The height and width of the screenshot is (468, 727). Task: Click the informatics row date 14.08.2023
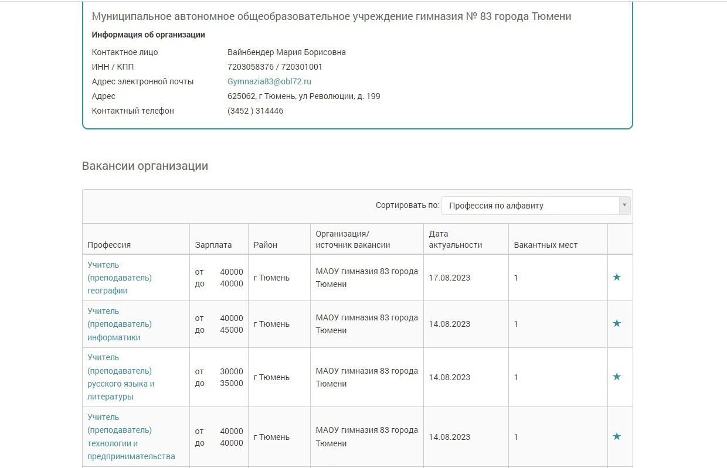point(450,324)
